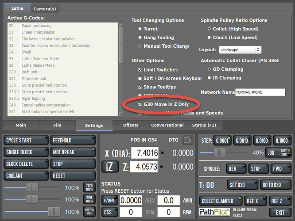Select Chuck (Low Speed) pulley ratio
The width and height of the screenshot is (295, 221).
click(210, 38)
